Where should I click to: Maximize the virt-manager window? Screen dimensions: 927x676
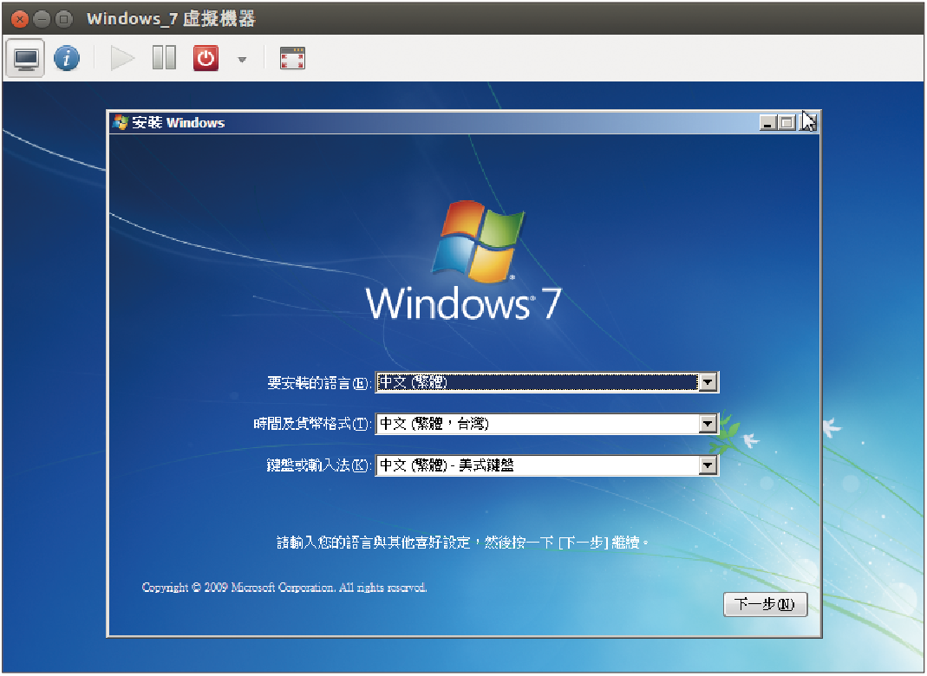point(63,19)
